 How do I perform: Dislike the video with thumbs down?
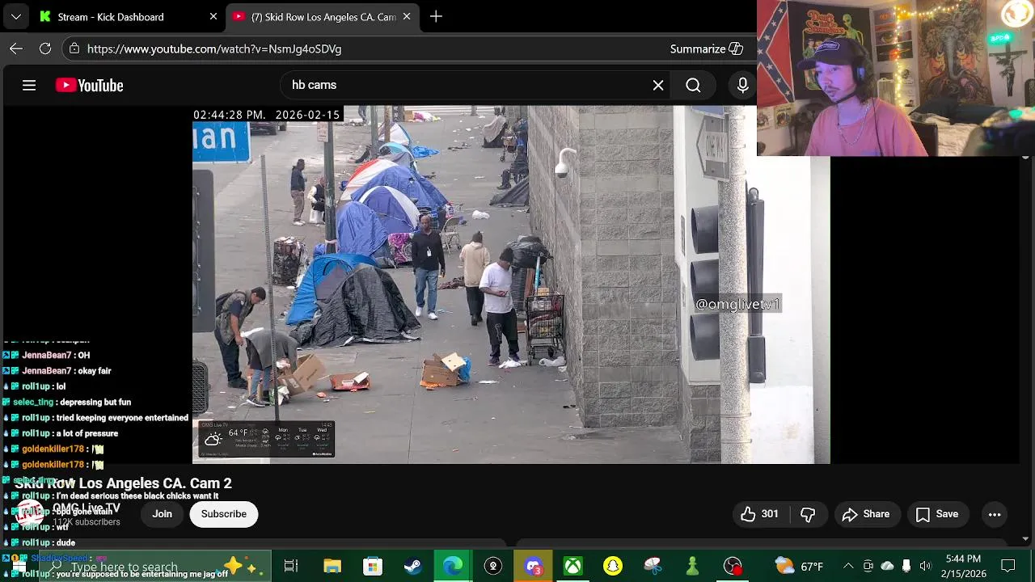(808, 514)
